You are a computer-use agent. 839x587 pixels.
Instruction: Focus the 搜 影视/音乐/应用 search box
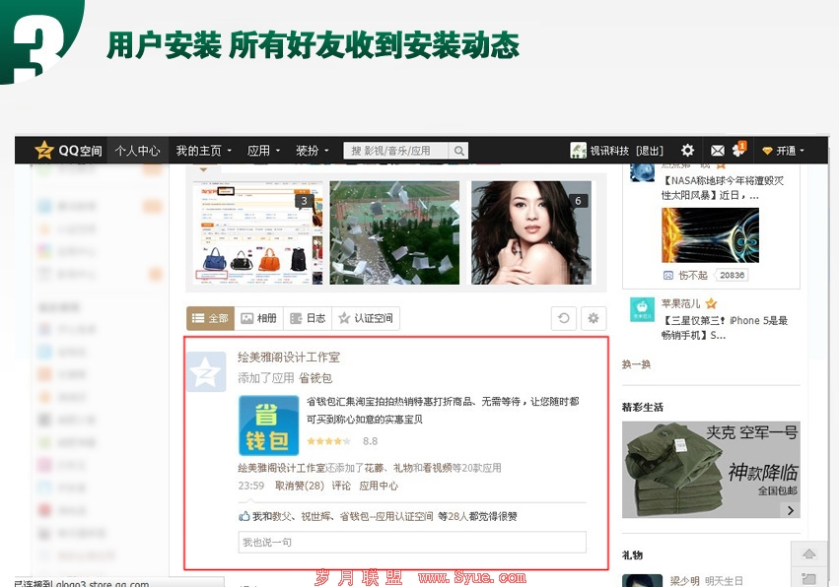click(x=395, y=151)
